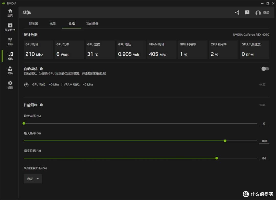The image size is (276, 200).
Task: Click the VRAM 时钟 405 Mhz card
Action: pos(162,50)
